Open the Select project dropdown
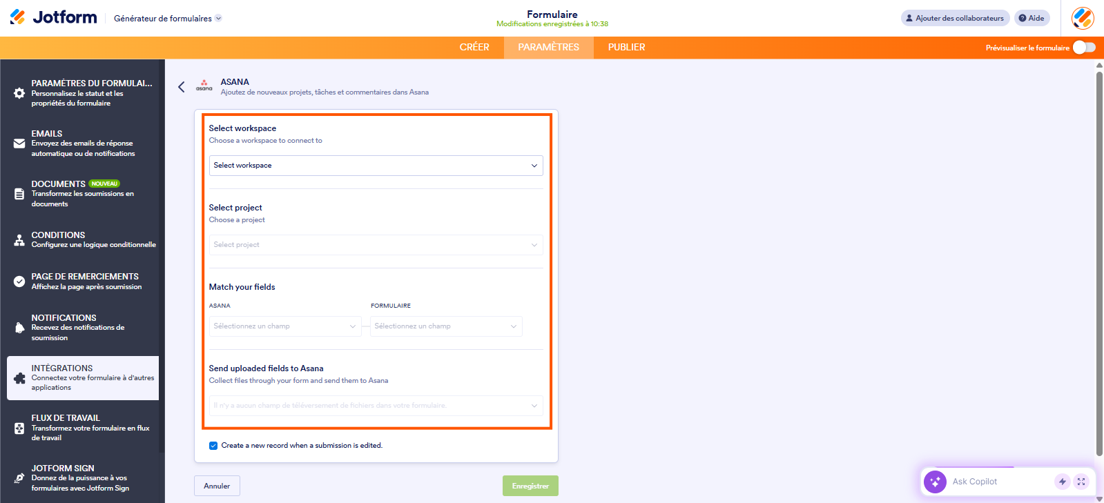The image size is (1104, 503). 376,245
